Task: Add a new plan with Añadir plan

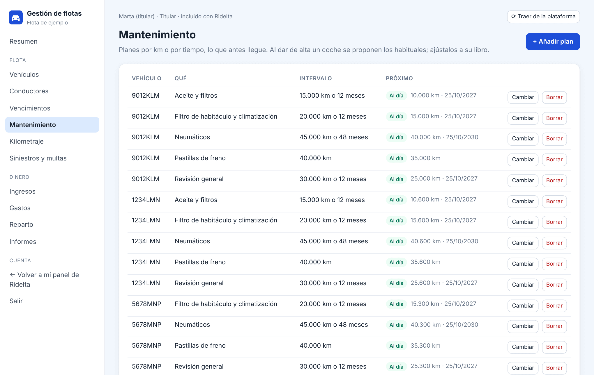Action: [553, 42]
